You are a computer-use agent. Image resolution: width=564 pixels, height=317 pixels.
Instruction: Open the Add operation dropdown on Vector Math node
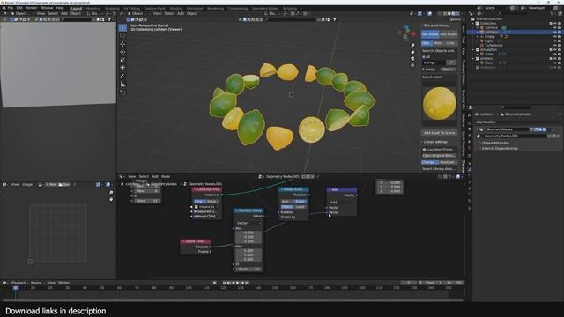pyautogui.click(x=342, y=203)
